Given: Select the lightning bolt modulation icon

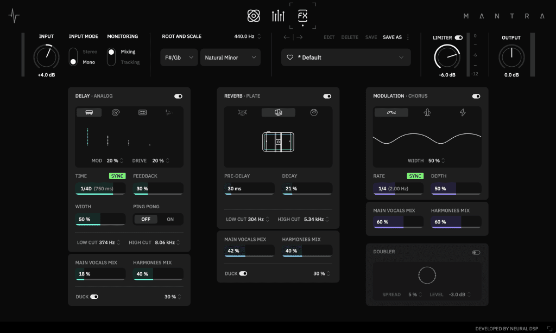Looking at the screenshot, I should (463, 113).
